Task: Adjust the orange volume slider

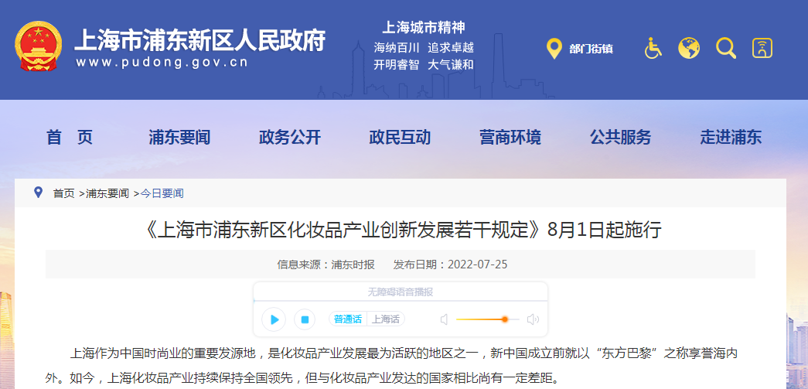Action: (x=504, y=319)
